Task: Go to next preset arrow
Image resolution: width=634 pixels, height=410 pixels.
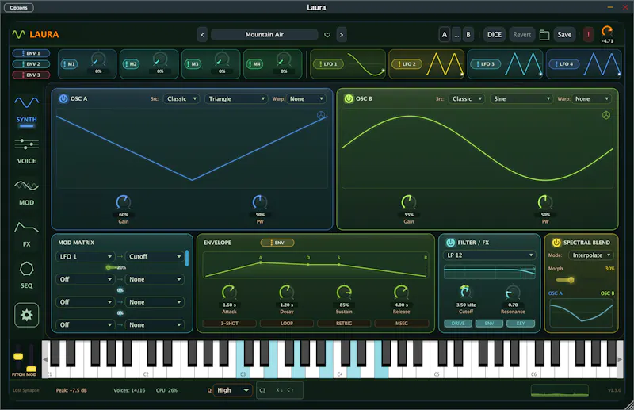Action: click(x=342, y=35)
